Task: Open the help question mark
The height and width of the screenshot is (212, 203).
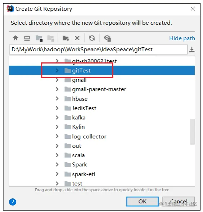Action: [13, 202]
